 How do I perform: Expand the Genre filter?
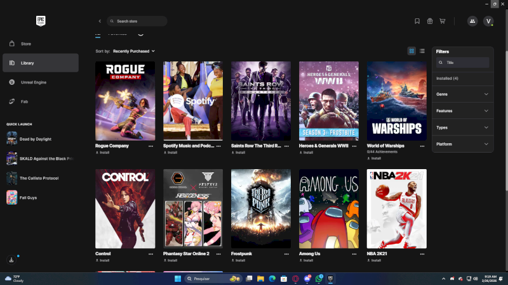[x=463, y=94]
